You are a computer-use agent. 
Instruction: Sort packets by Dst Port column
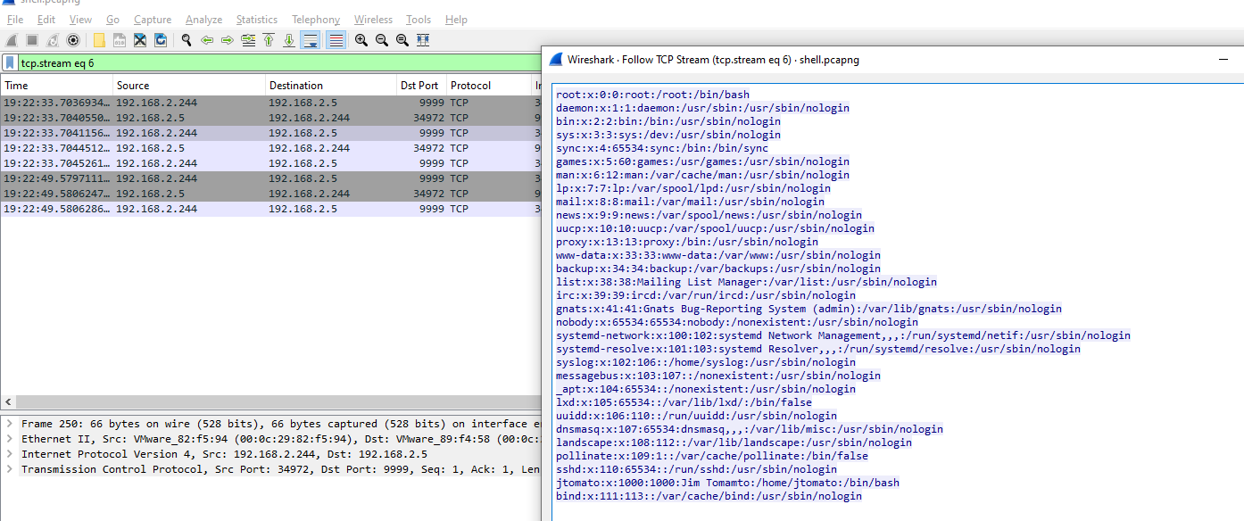coord(419,86)
